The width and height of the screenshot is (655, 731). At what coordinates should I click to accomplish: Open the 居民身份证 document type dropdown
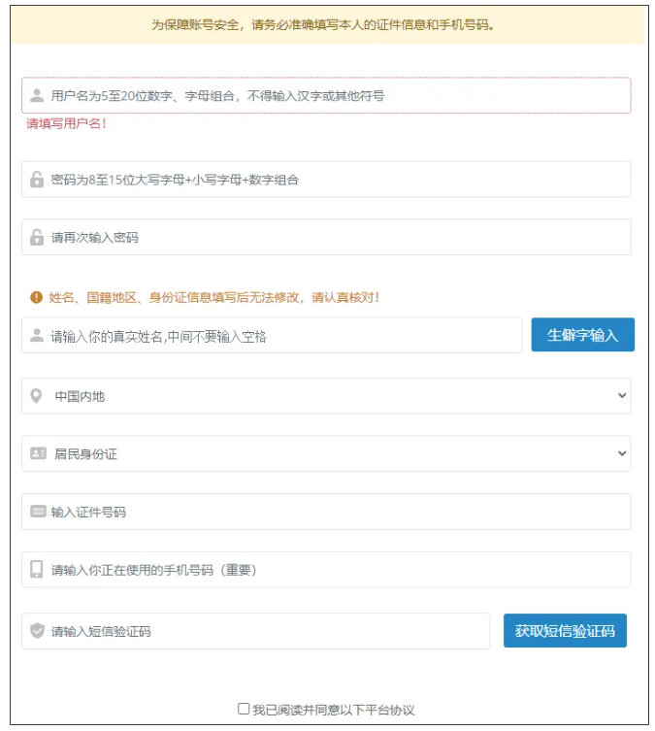pyautogui.click(x=326, y=453)
